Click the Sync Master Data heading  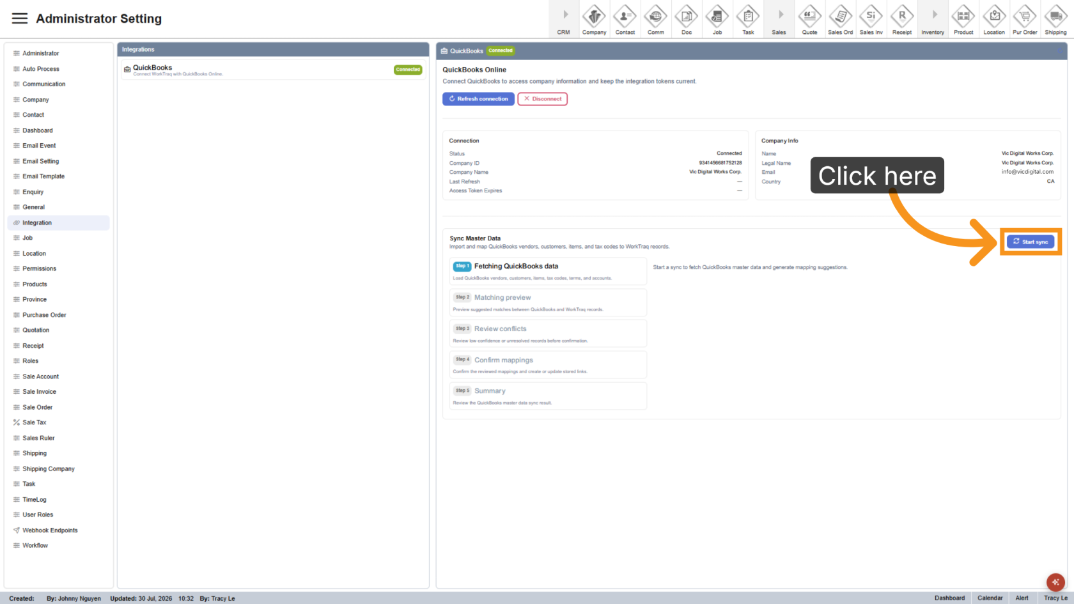pyautogui.click(x=475, y=238)
